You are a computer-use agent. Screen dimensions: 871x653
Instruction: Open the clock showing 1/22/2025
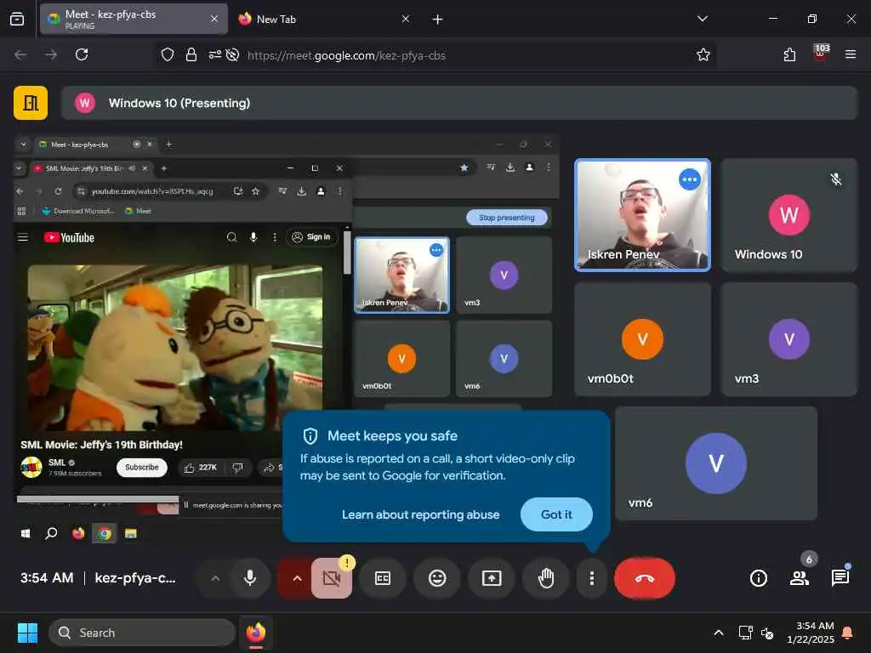tap(811, 633)
